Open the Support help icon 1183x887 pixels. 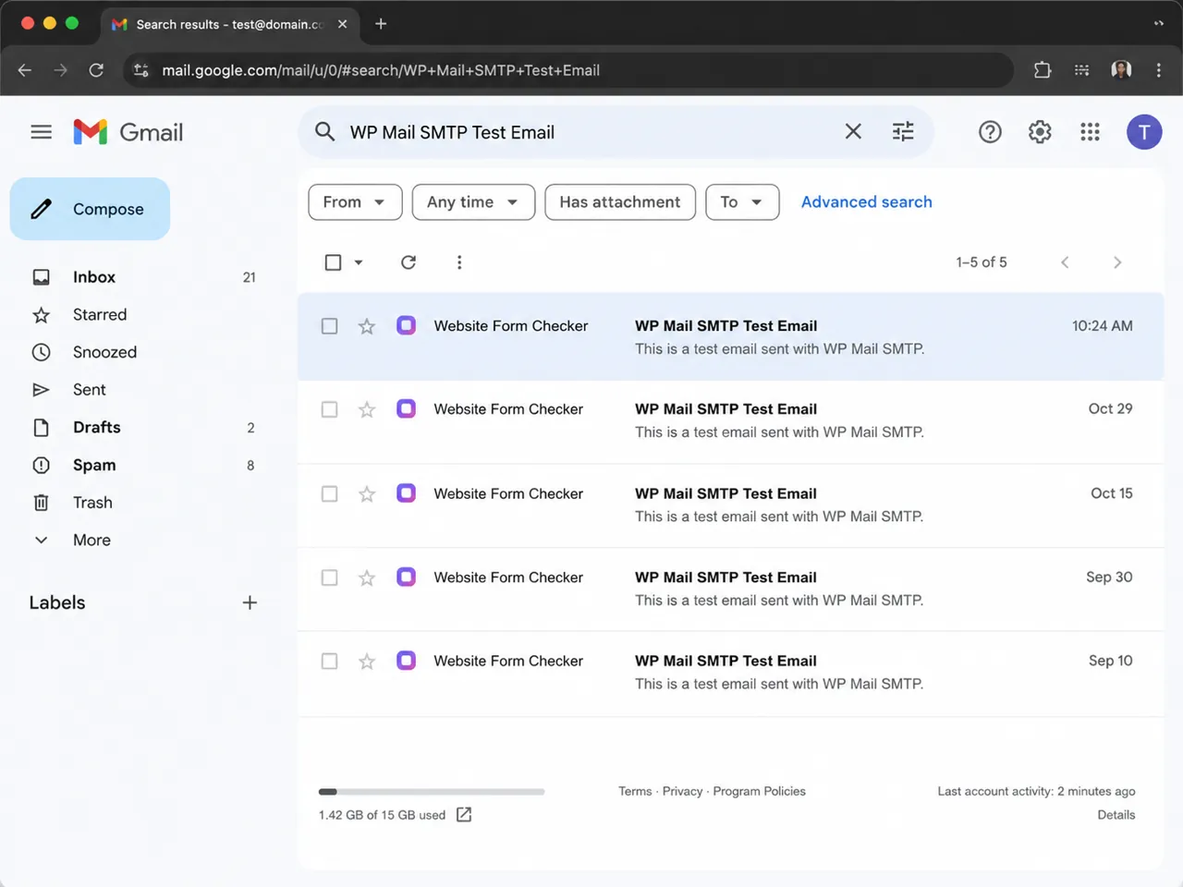tap(990, 132)
